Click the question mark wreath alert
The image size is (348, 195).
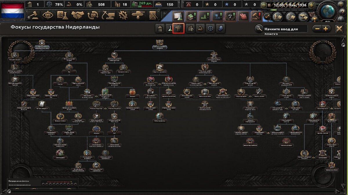click(x=231, y=16)
